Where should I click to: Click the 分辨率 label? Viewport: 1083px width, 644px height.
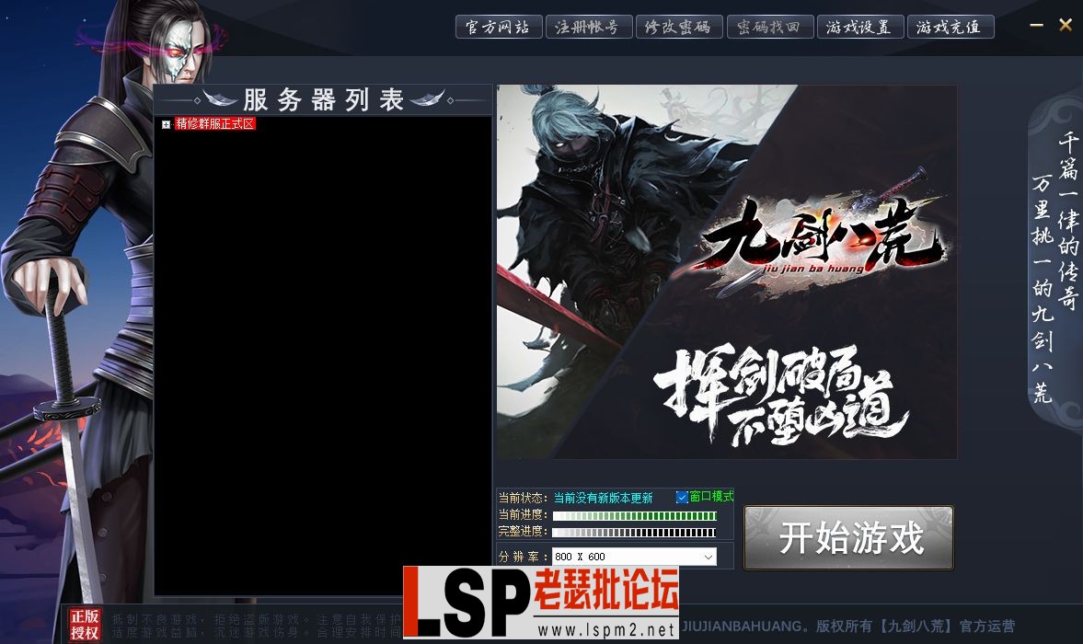pyautogui.click(x=522, y=557)
